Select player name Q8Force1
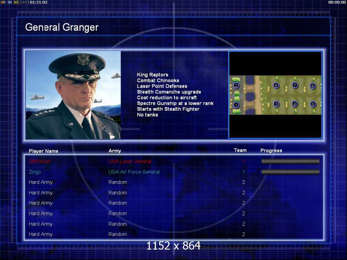 (x=39, y=161)
